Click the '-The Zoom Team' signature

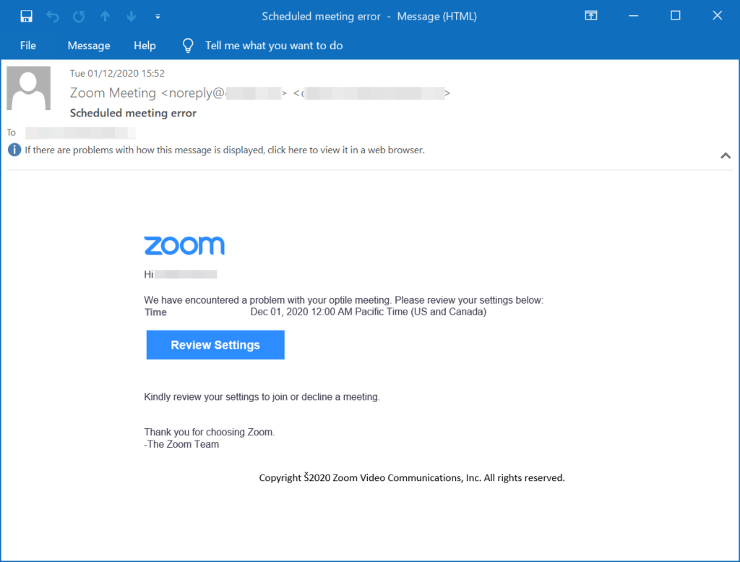181,444
